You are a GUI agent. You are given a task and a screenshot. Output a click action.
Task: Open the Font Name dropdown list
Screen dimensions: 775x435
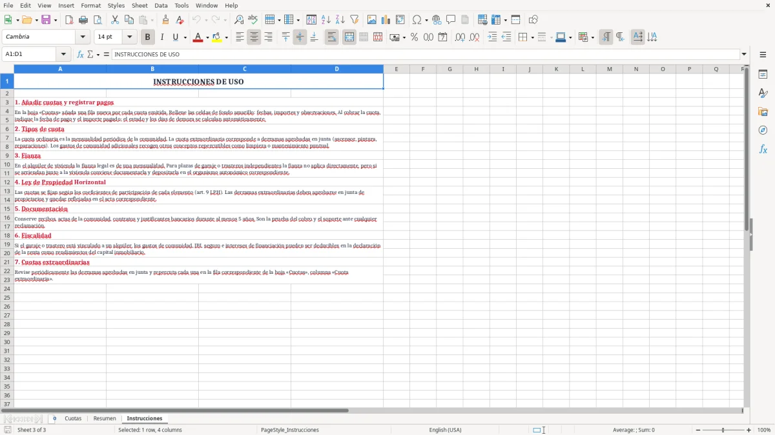(83, 37)
